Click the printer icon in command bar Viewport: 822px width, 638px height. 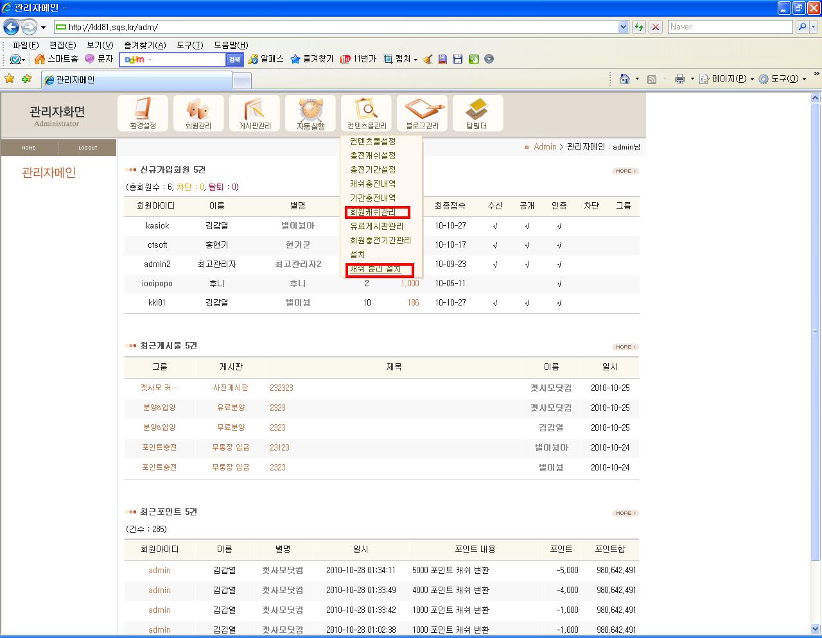pos(680,79)
